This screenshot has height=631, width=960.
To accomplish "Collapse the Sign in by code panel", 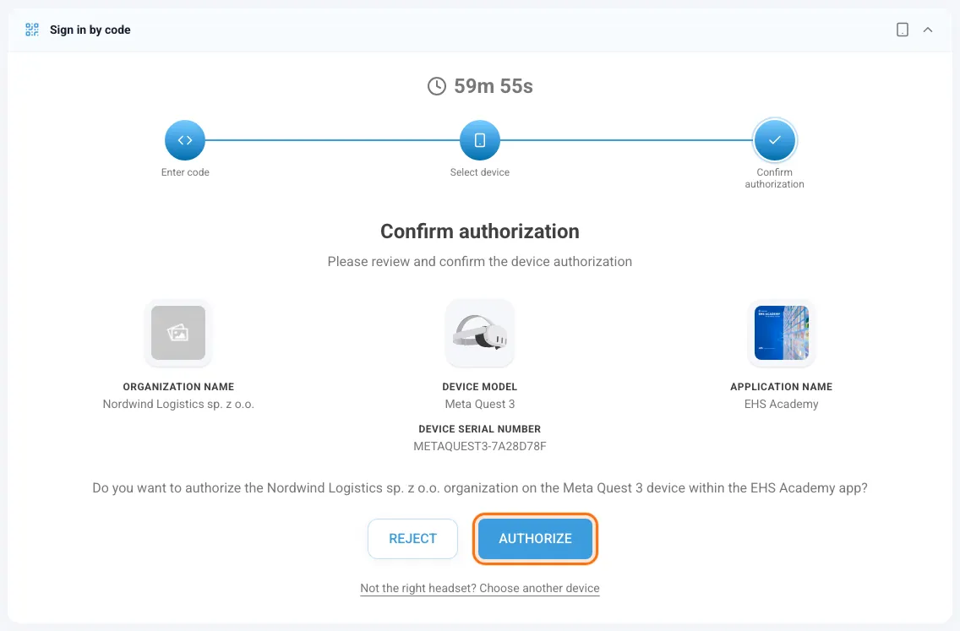I will (928, 30).
